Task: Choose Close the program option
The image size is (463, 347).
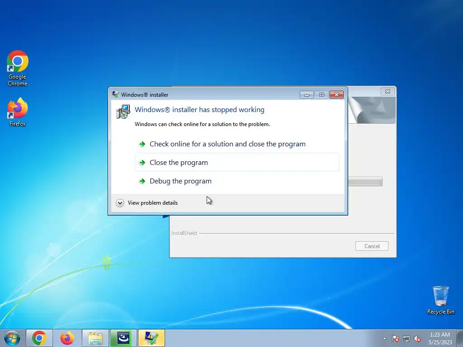Action: click(237, 162)
